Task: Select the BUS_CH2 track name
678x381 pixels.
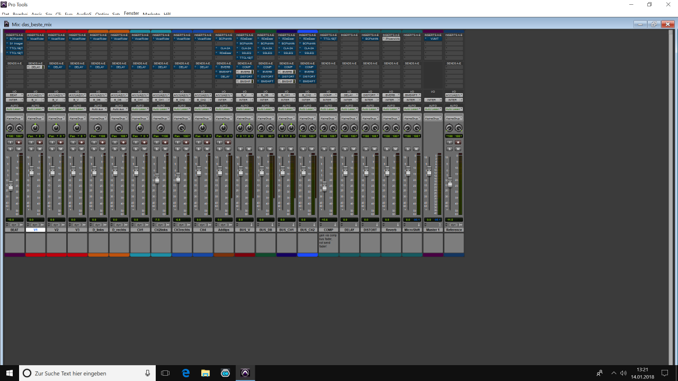Action: tap(308, 230)
